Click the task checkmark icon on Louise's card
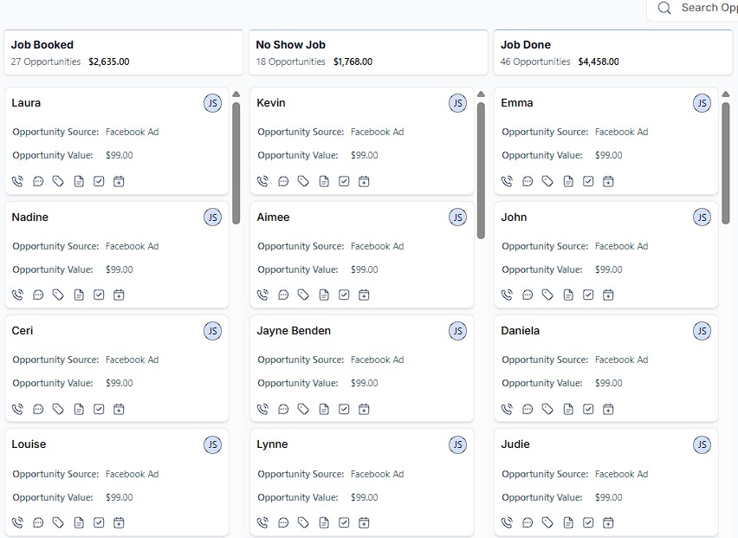The height and width of the screenshot is (538, 738). click(99, 522)
